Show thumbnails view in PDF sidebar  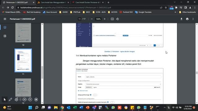[x=5, y=27]
